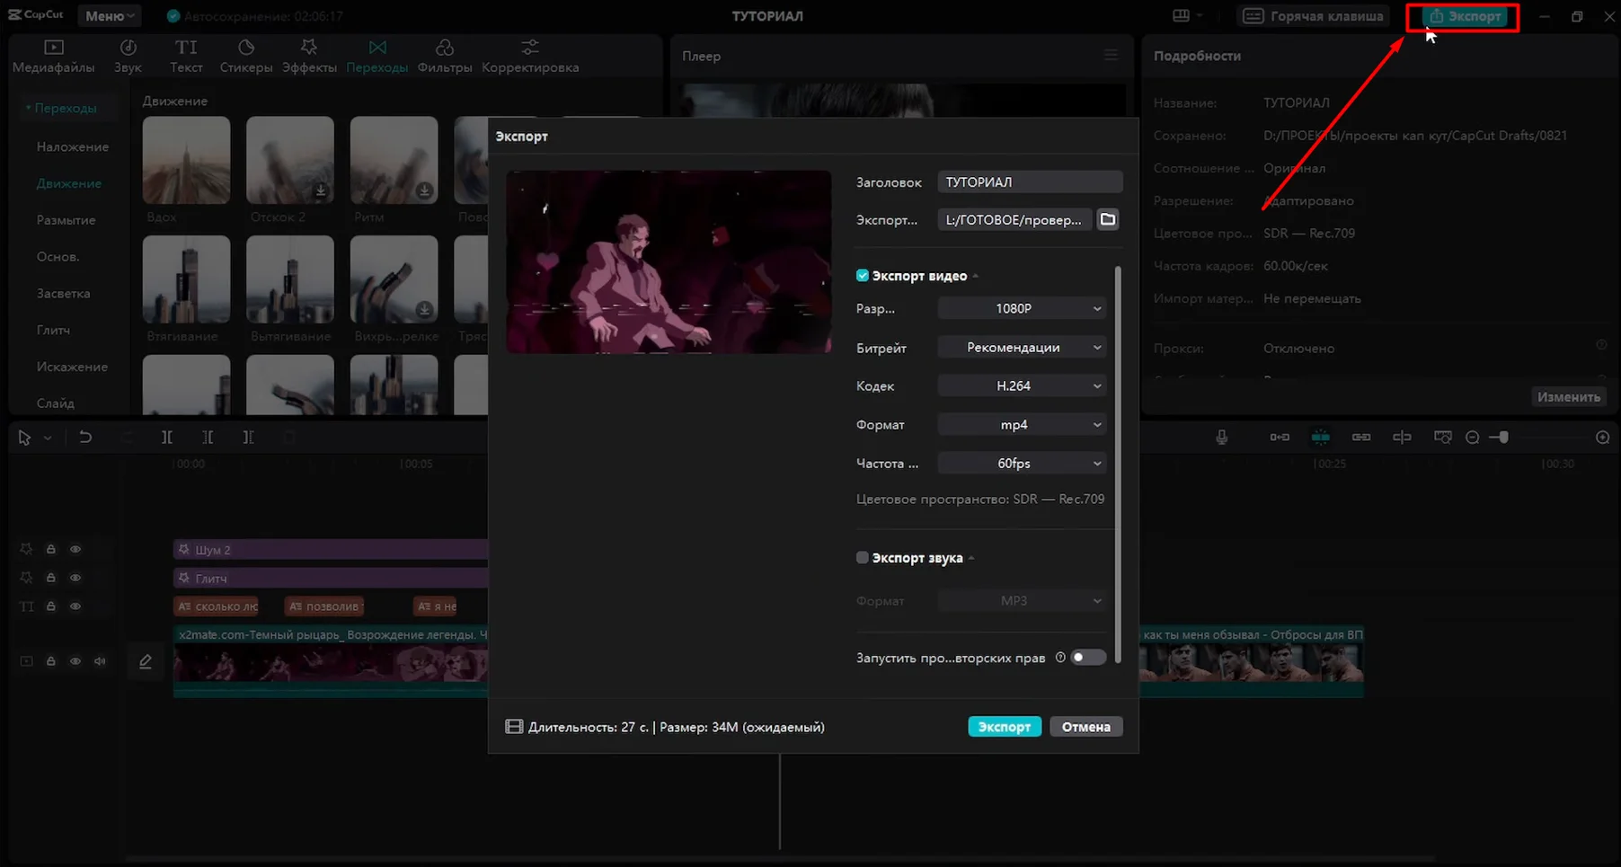The height and width of the screenshot is (867, 1621).
Task: Click the microphone record icon above timeline
Action: click(1221, 438)
